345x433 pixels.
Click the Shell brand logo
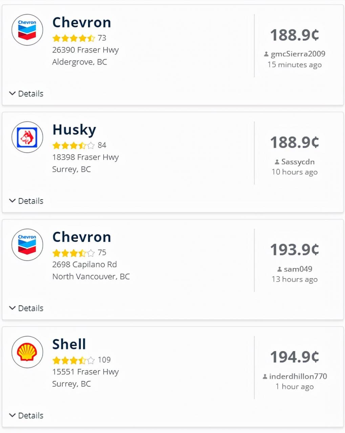[27, 352]
